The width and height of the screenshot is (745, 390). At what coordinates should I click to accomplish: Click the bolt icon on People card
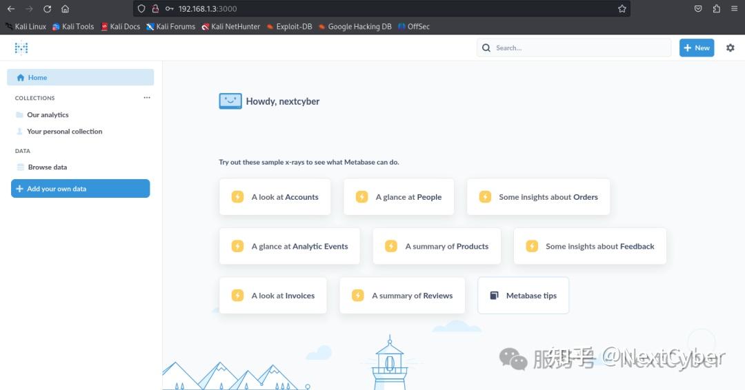[x=361, y=197]
